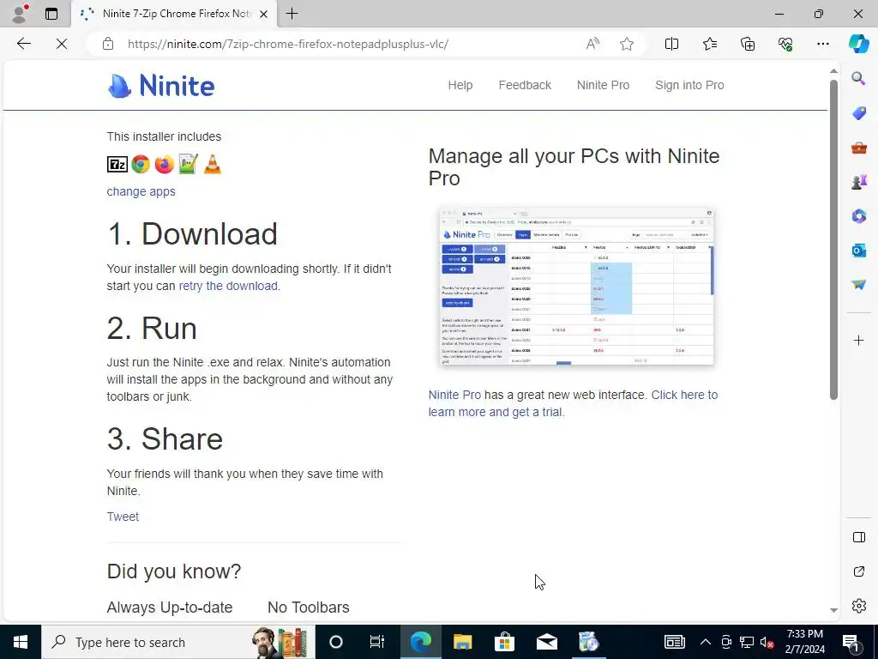Click the Firefox app icon
This screenshot has width=878, height=659.
tap(164, 164)
